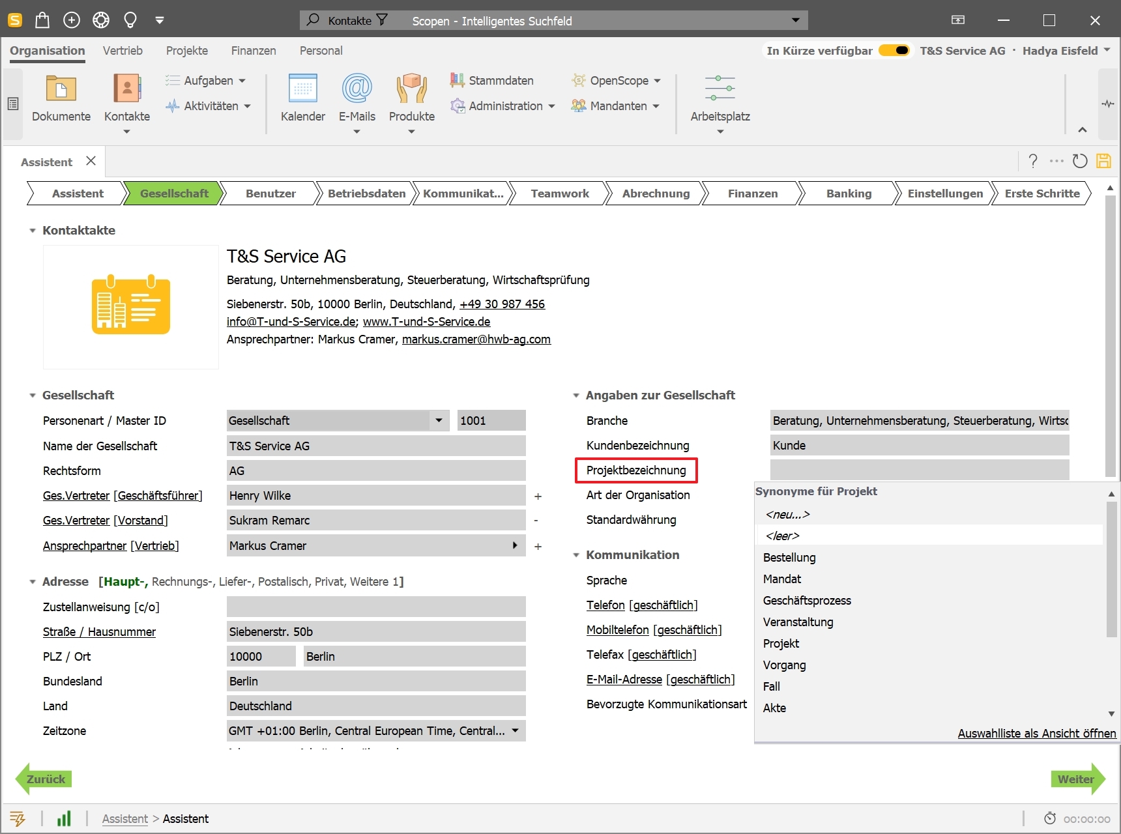
Task: Click the refresh icon in assistant bar
Action: (1080, 161)
